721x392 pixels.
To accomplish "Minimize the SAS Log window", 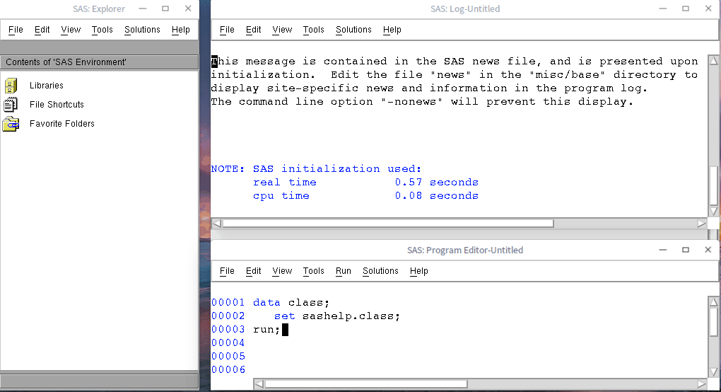I will 662,8.
